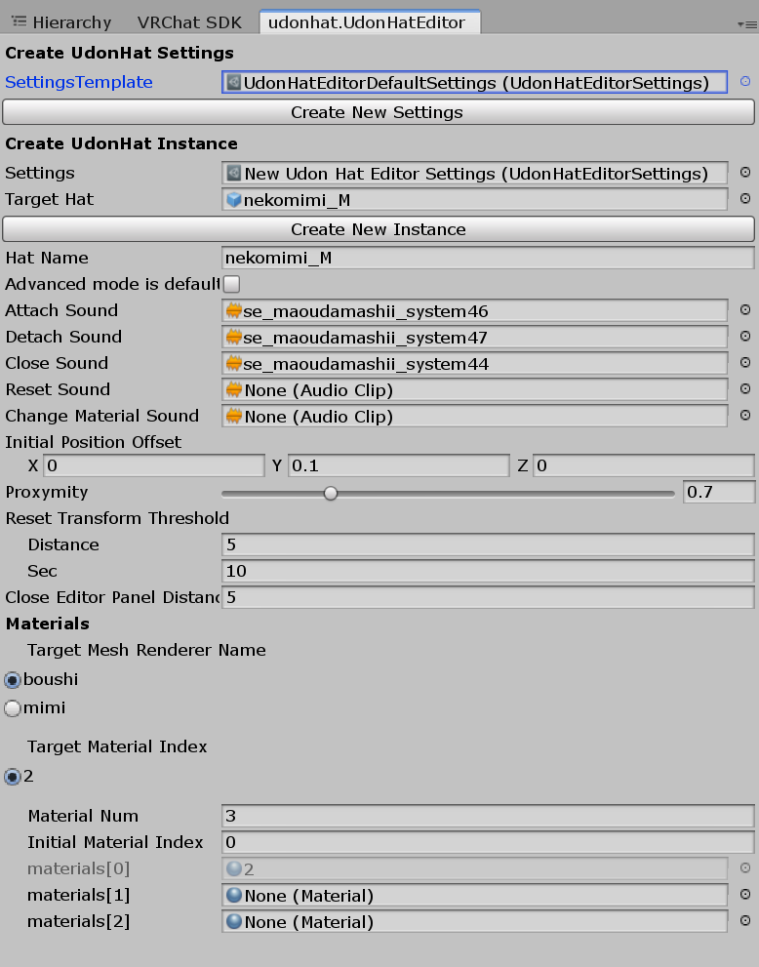The width and height of the screenshot is (759, 967).
Task: Click Create New Settings button
Action: (x=379, y=112)
